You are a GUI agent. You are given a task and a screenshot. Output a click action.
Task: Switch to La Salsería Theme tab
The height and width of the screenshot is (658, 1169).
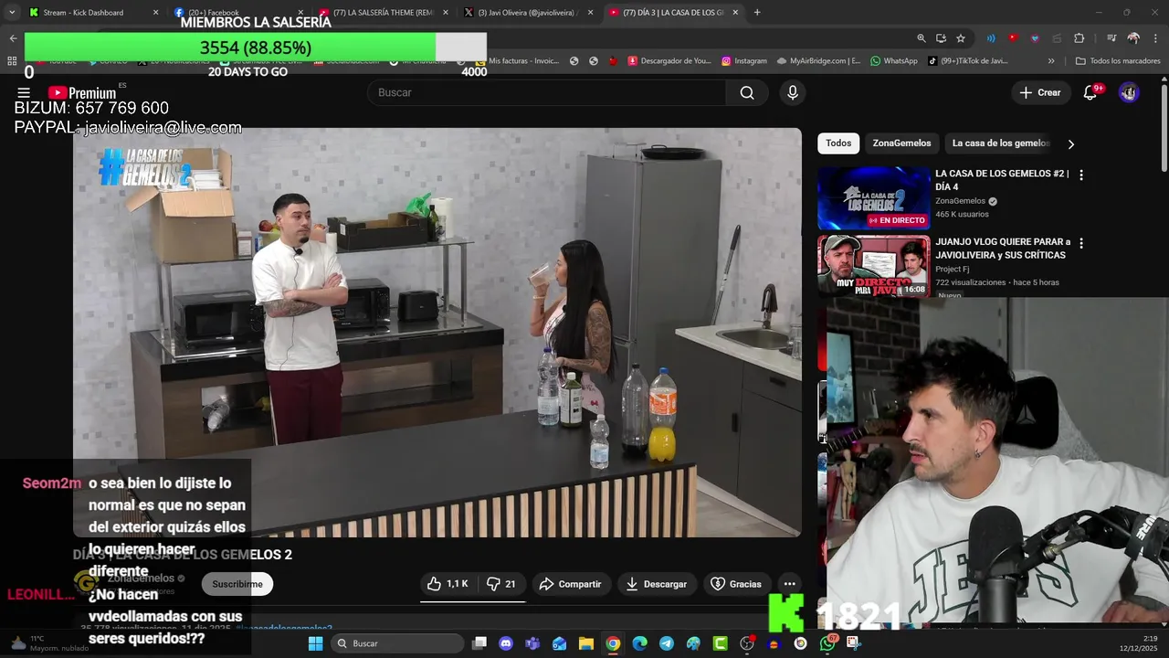[x=384, y=13]
